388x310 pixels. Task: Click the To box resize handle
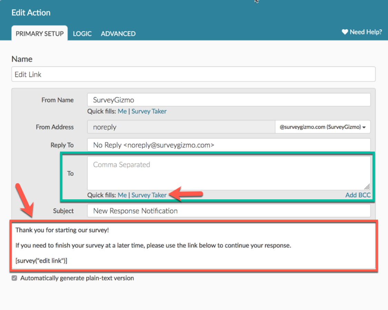pyautogui.click(x=367, y=187)
